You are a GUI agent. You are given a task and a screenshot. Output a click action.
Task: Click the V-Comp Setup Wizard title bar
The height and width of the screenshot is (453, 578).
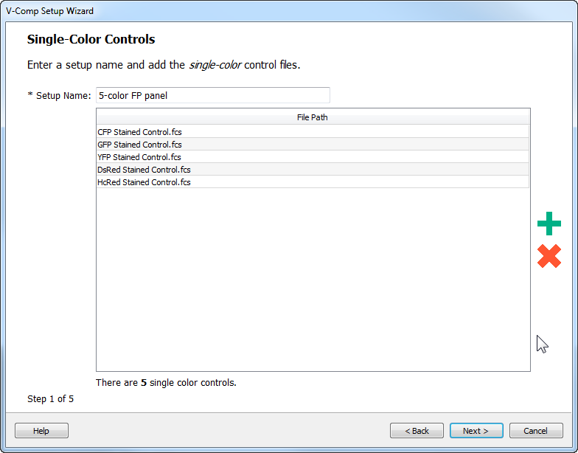50,11
